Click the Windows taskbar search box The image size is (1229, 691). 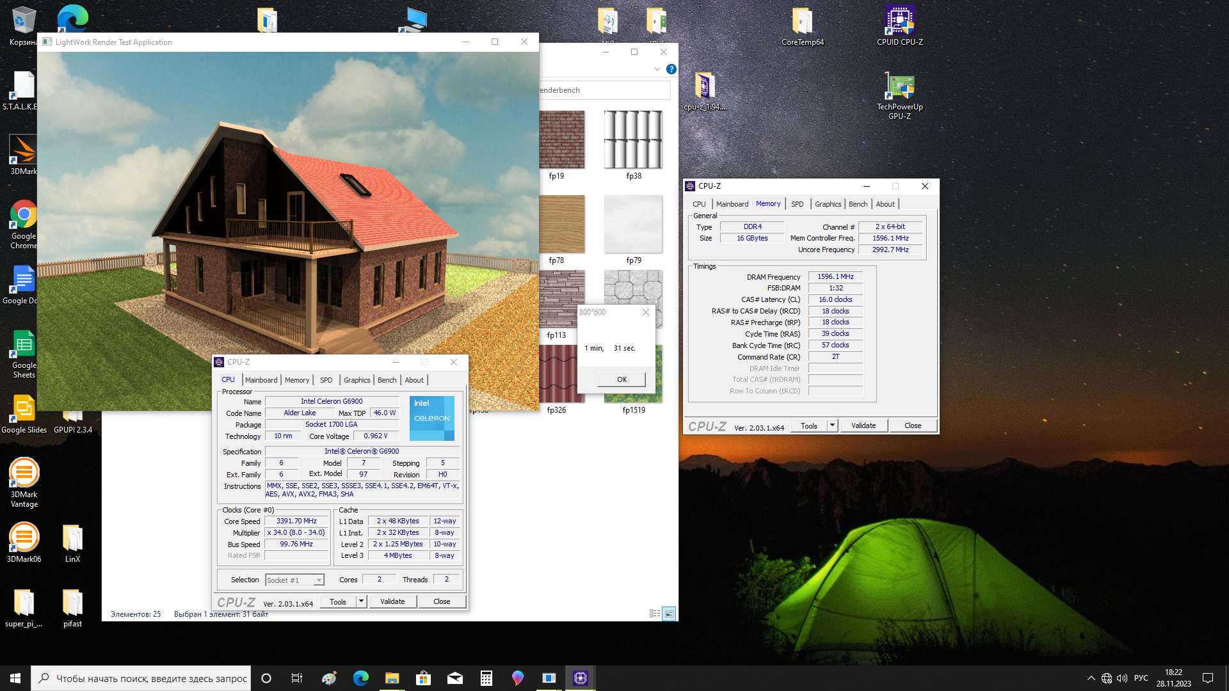pyautogui.click(x=141, y=678)
